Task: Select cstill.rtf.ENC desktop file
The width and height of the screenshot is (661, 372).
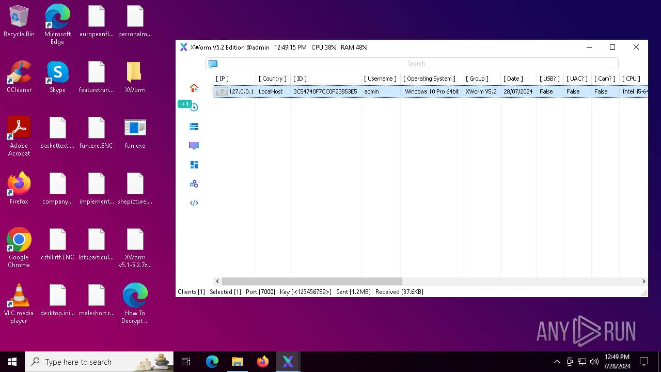Action: tap(57, 245)
